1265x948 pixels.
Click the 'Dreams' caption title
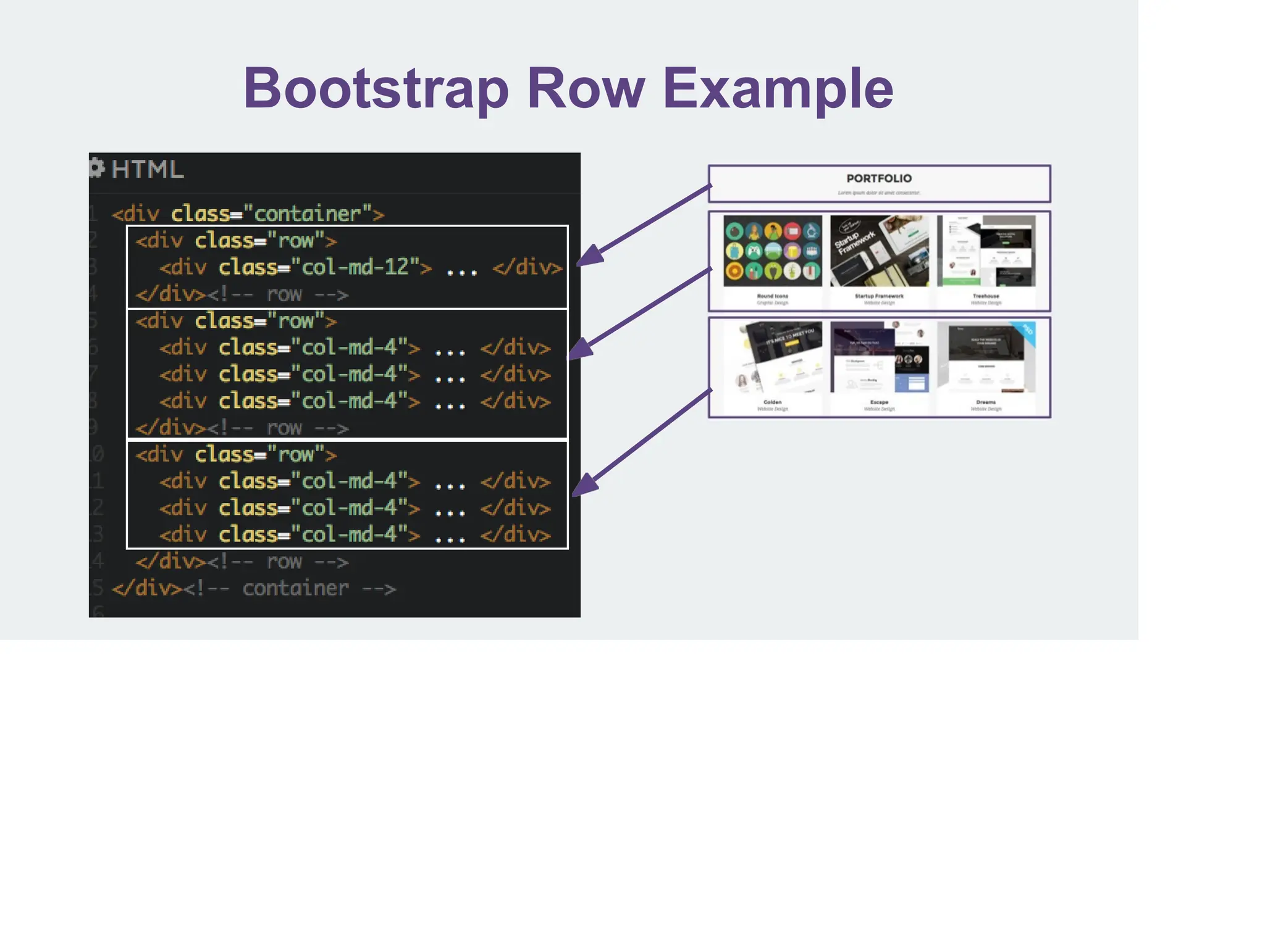click(986, 402)
